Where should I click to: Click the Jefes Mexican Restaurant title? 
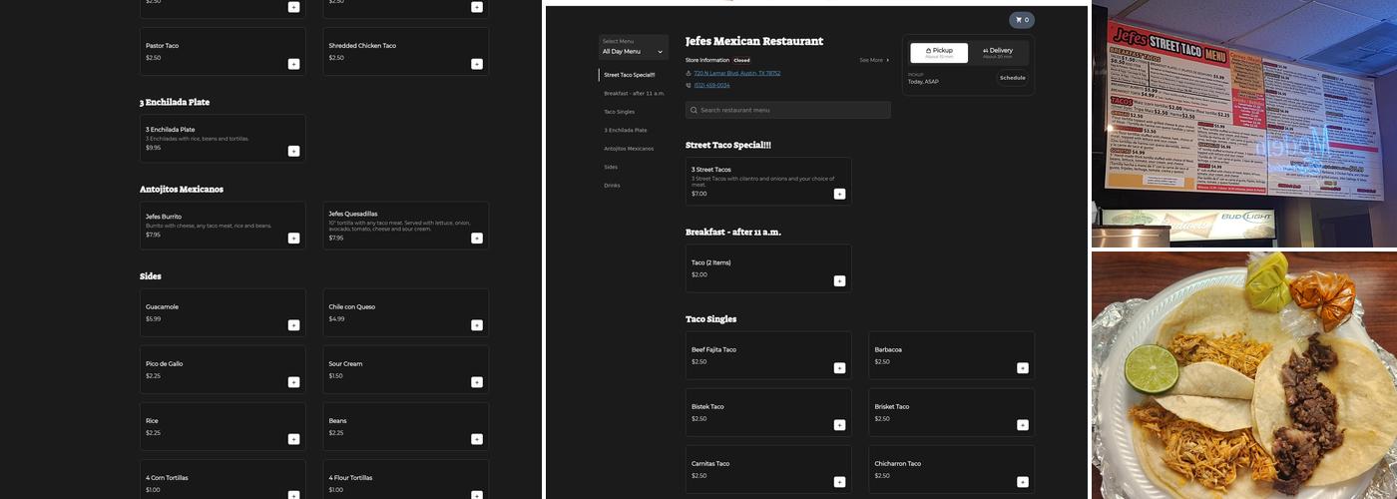[754, 42]
